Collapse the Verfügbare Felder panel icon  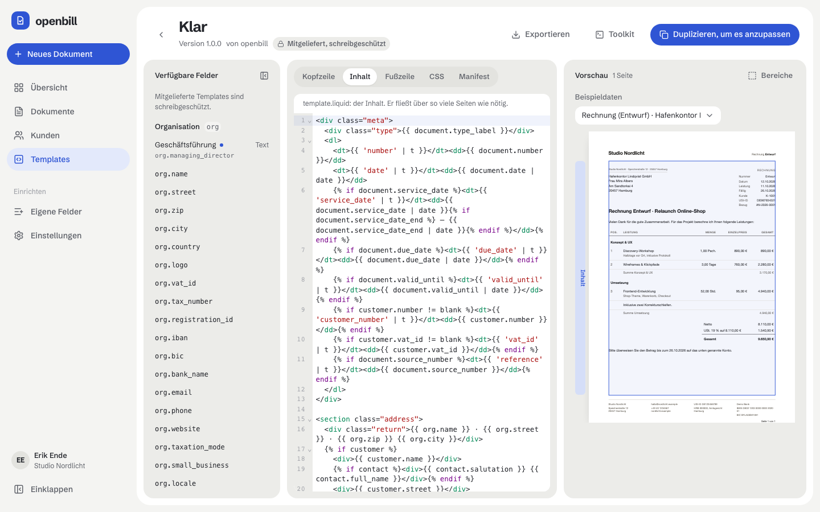264,76
